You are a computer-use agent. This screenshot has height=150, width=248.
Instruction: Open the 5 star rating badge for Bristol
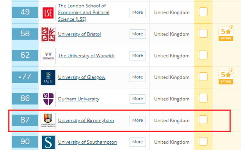(226, 33)
